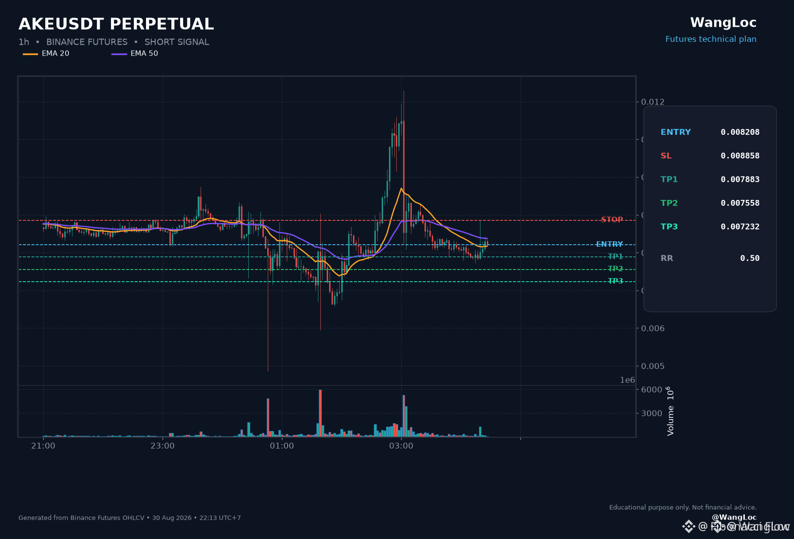Click the Generated from Binance Futures footer text
The height and width of the screenshot is (539, 794).
[x=129, y=518]
